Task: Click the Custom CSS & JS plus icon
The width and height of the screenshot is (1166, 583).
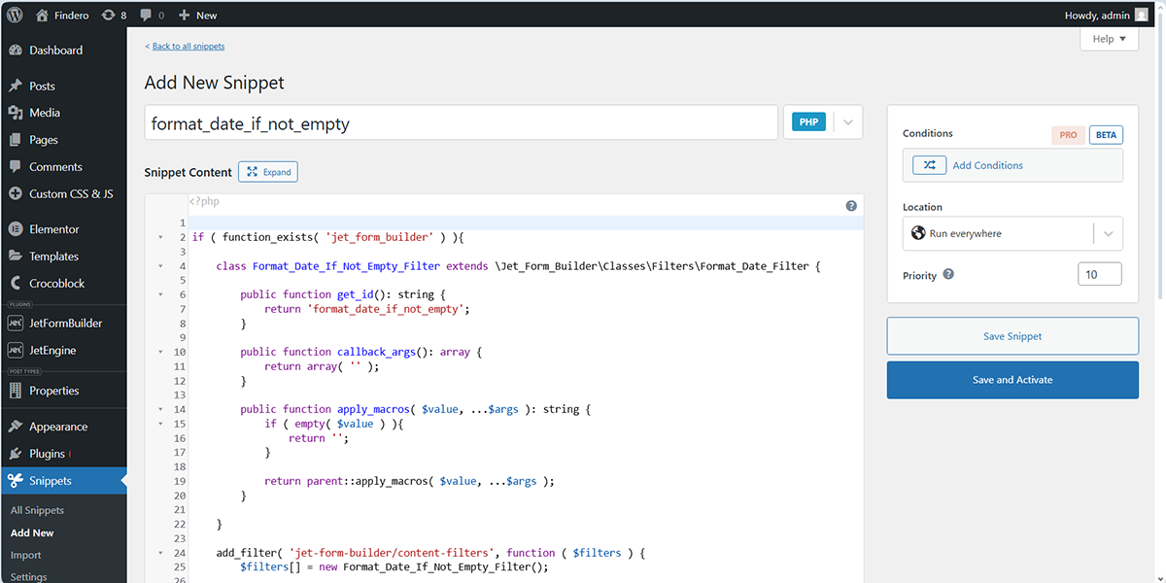Action: click(16, 193)
